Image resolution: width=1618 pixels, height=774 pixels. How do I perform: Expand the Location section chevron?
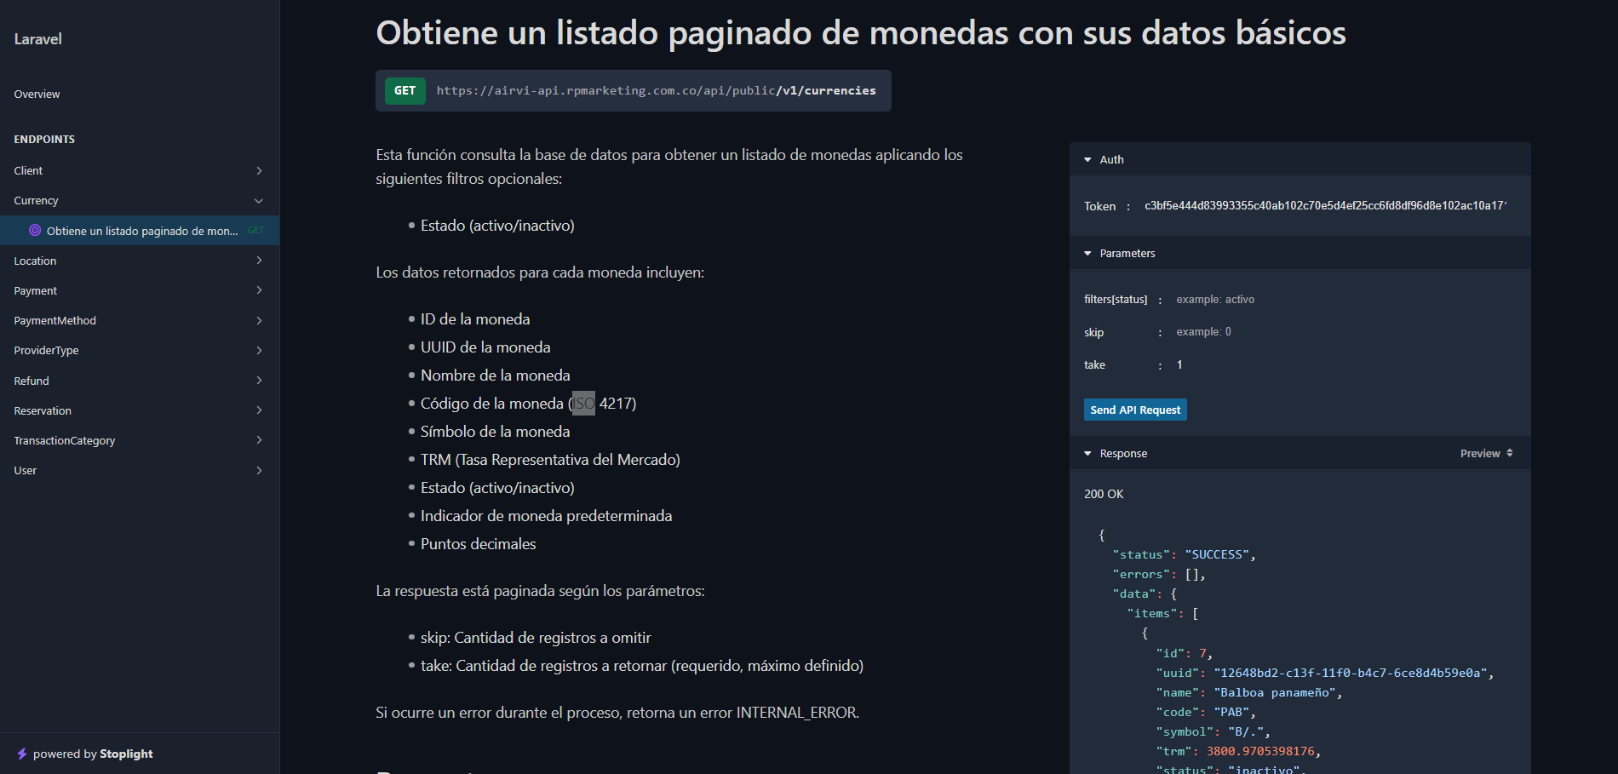click(x=259, y=261)
